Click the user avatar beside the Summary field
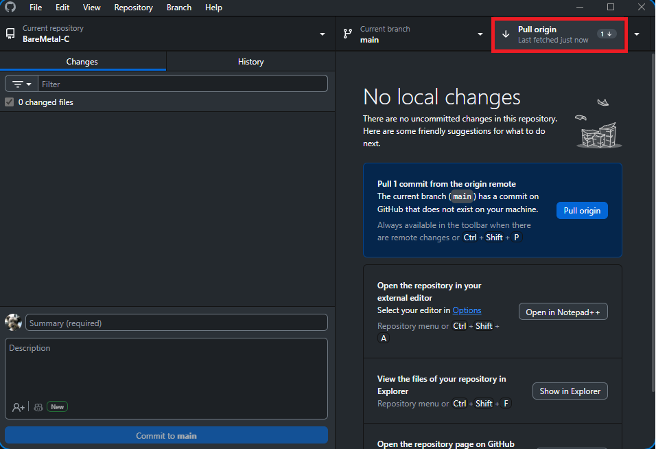Screen dimensions: 656x449 coord(13,323)
